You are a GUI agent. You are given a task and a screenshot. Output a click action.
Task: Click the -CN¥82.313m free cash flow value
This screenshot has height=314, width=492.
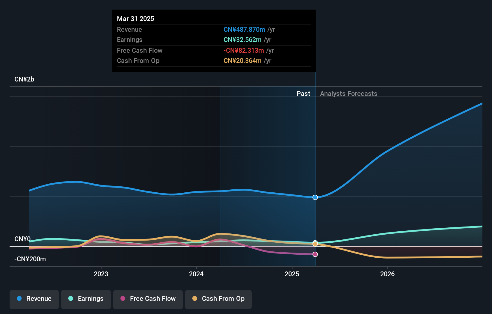[x=244, y=51]
